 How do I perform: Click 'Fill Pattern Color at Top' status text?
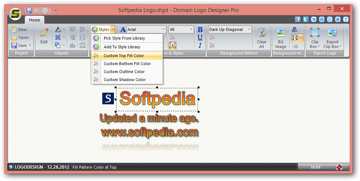[94, 167]
